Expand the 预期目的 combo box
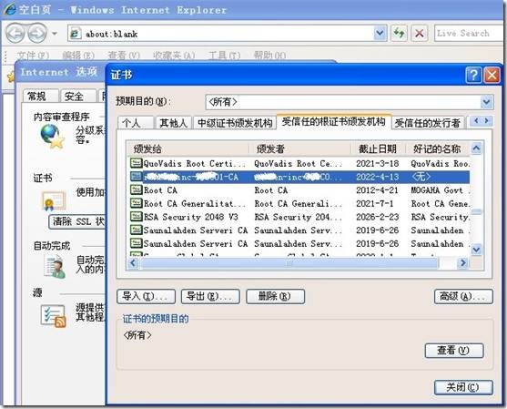 tap(486, 102)
